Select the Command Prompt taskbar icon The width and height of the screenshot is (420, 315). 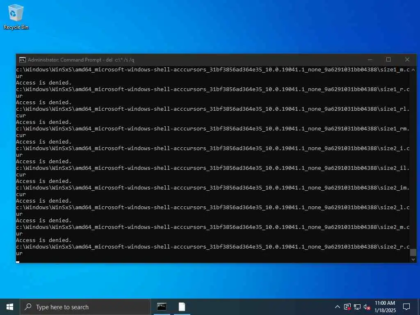point(162,307)
